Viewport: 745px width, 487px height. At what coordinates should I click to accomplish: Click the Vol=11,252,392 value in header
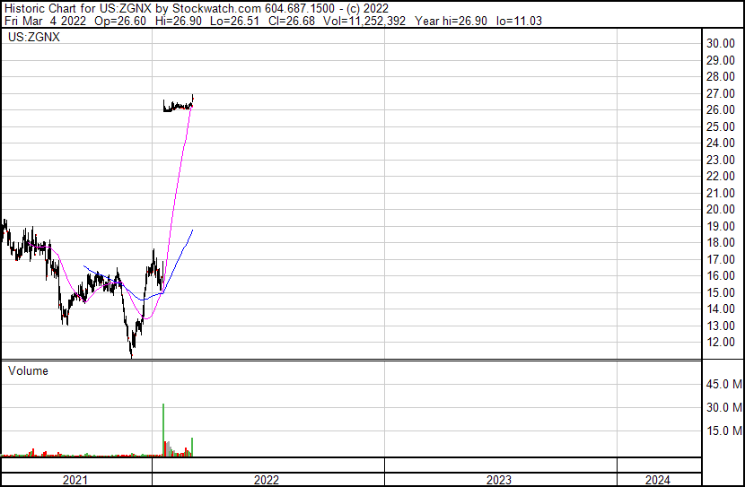364,21
